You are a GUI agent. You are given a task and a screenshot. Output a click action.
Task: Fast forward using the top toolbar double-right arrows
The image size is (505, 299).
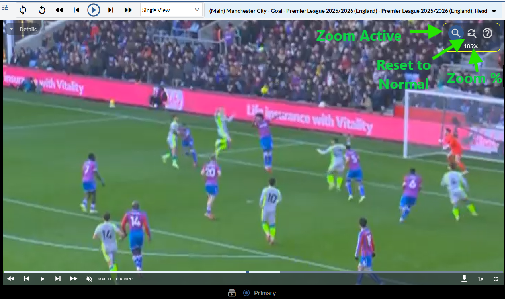click(x=128, y=10)
